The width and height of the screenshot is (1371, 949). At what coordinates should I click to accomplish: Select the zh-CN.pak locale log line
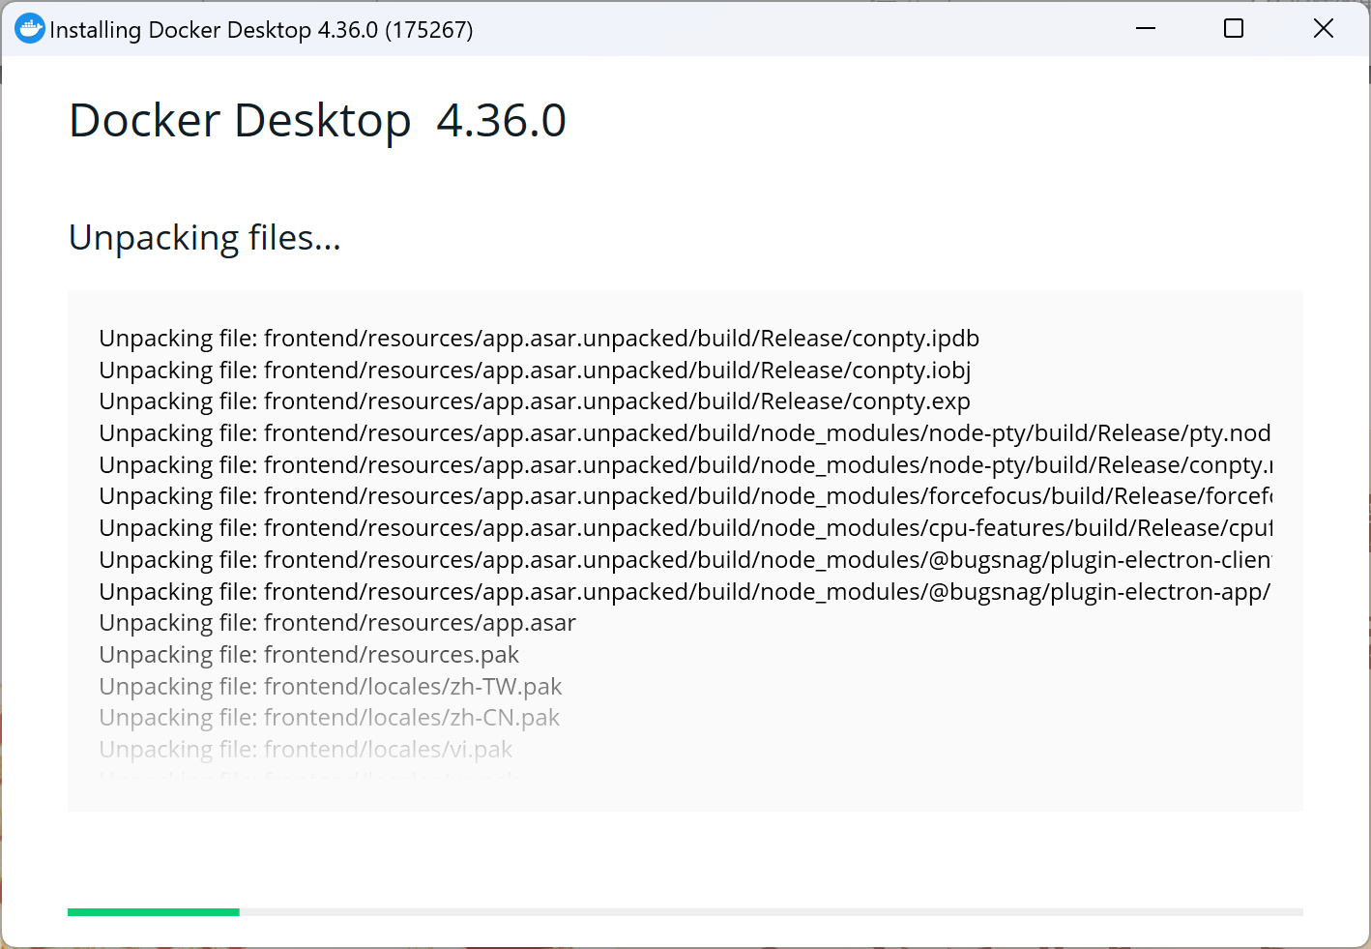pos(329,717)
